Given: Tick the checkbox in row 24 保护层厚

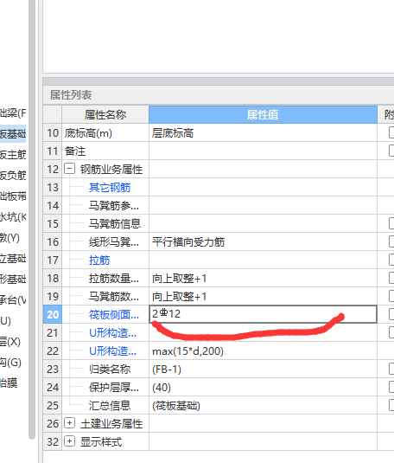Looking at the screenshot, I should [391, 387].
